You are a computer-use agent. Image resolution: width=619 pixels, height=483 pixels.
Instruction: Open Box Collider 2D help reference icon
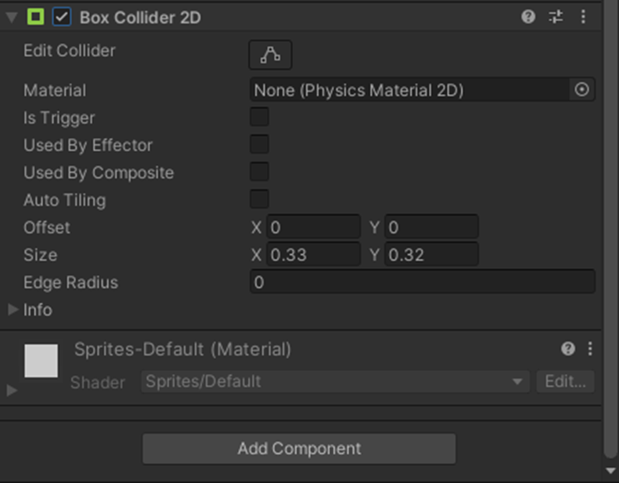(528, 17)
